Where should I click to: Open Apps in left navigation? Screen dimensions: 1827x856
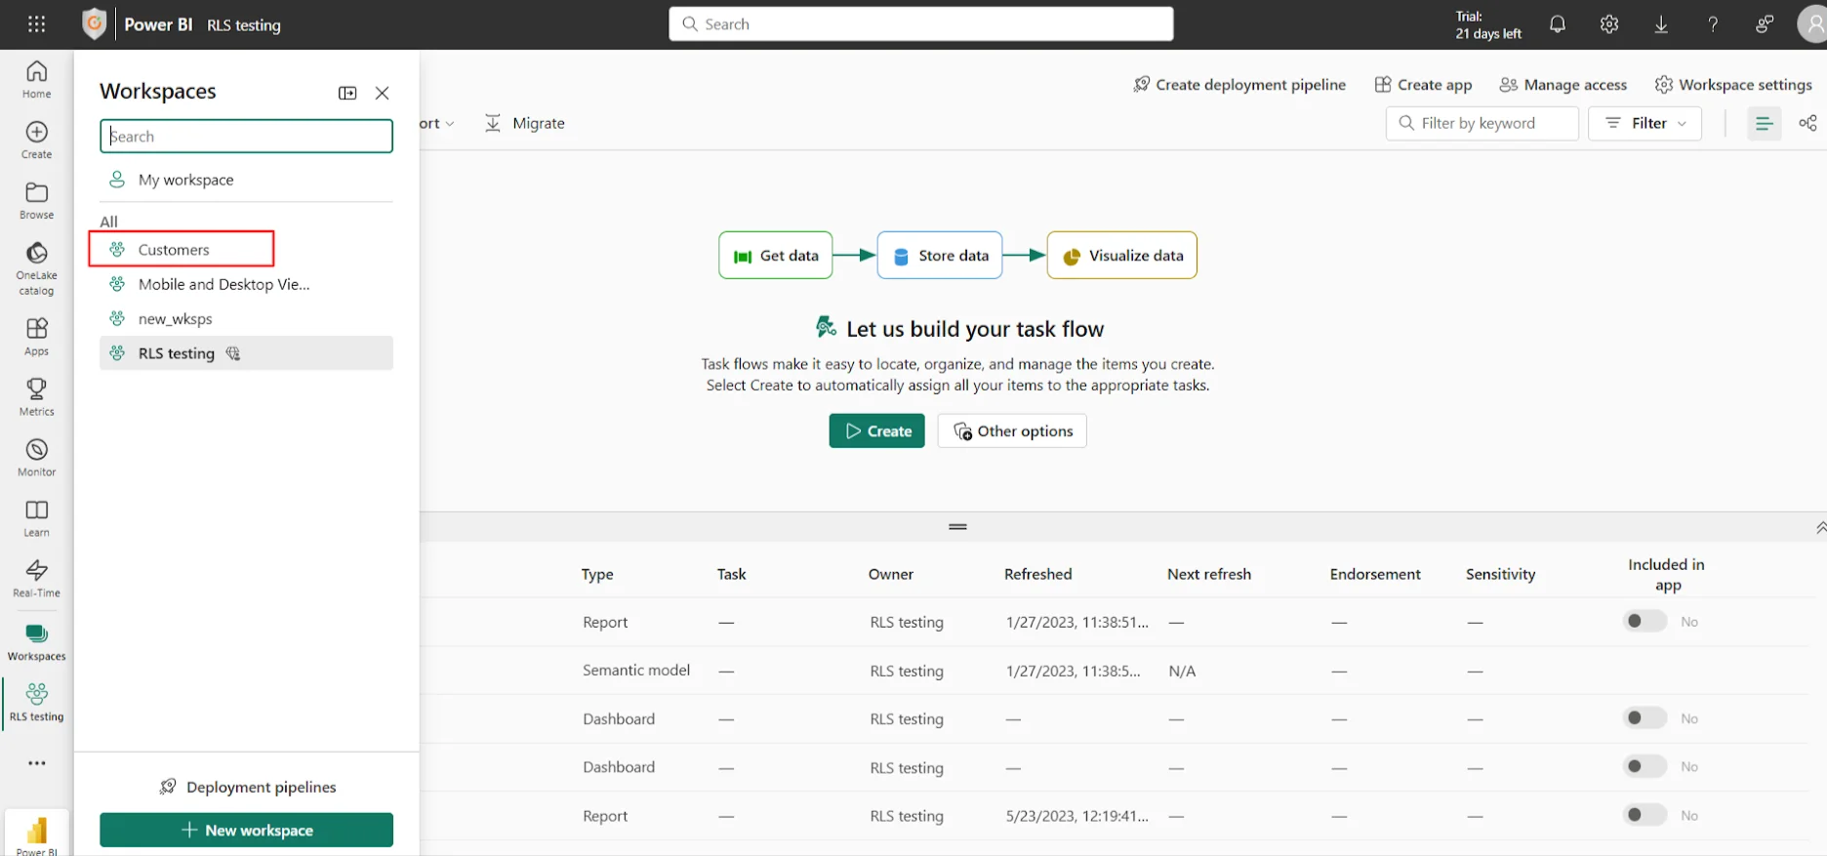36,337
